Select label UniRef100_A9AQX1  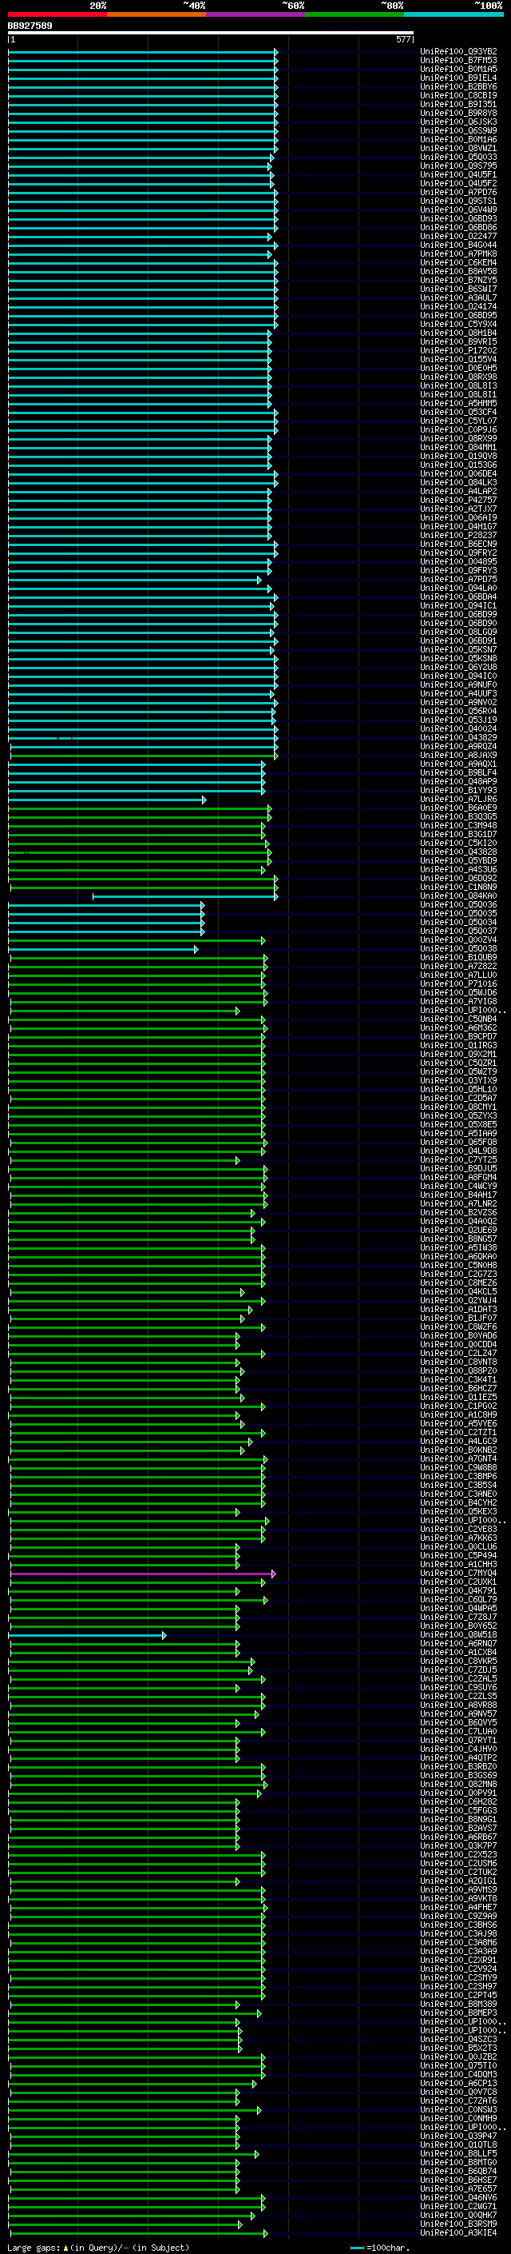coord(458,764)
